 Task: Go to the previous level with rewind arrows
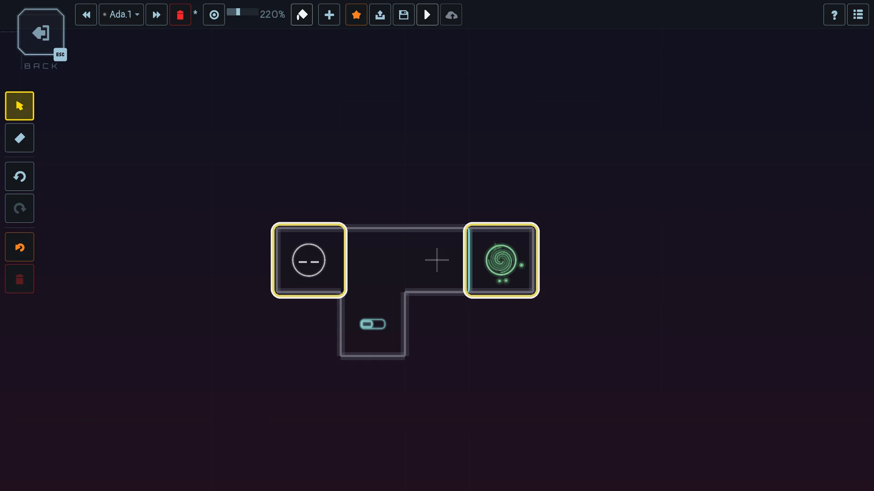[86, 15]
